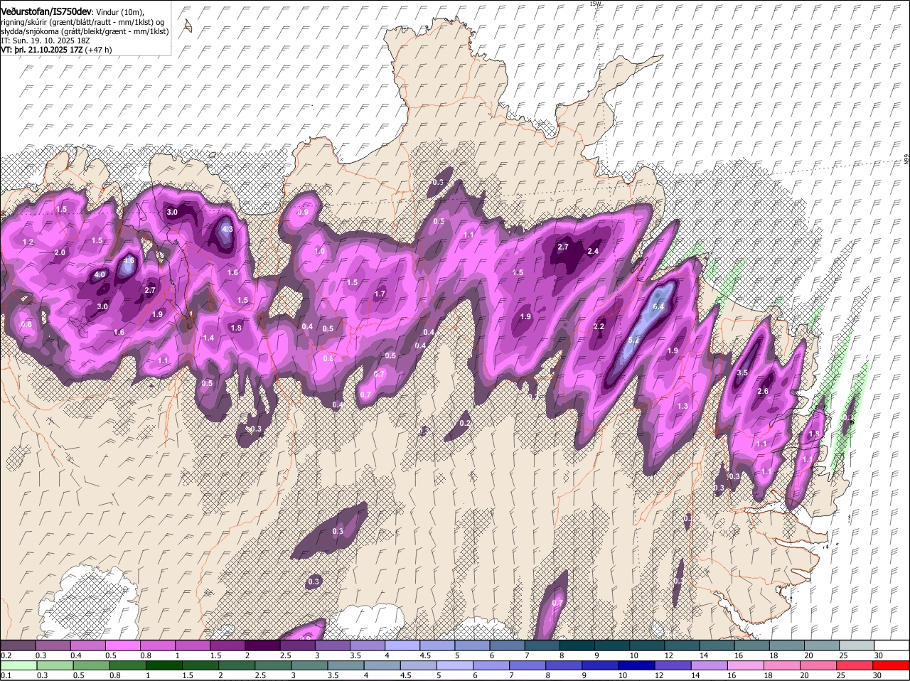Click the 1.2 value near the left edge
Screen dimensions: 910x681
click(28, 242)
